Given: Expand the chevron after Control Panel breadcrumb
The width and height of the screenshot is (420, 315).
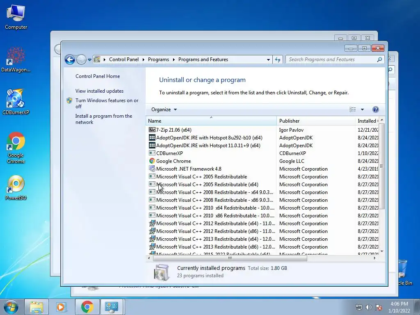Looking at the screenshot, I should pos(143,59).
